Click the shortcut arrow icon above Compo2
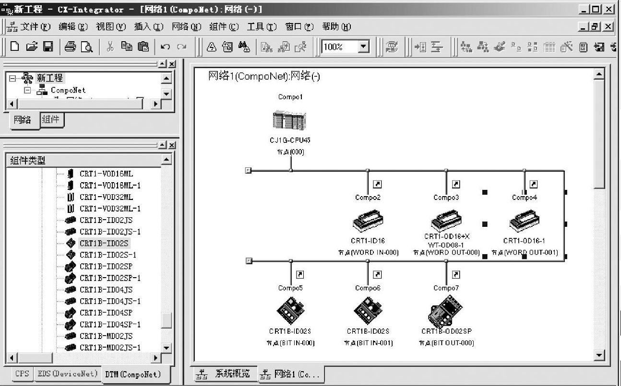Viewport: 621px width, 386px height. click(x=378, y=184)
